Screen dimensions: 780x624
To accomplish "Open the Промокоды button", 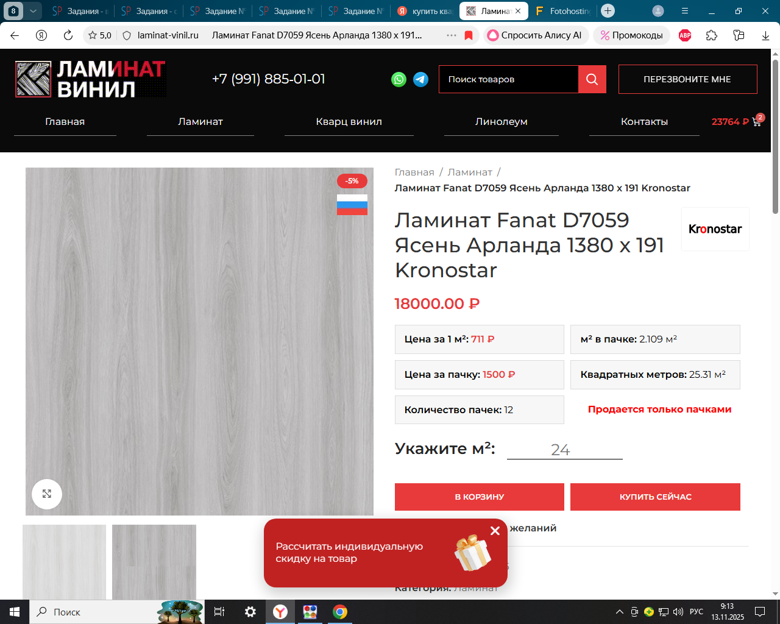I will (x=632, y=35).
